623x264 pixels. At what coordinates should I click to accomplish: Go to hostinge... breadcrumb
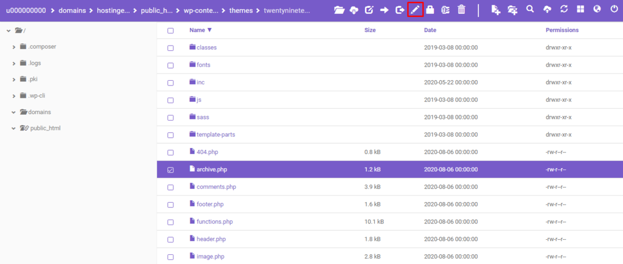coord(114,10)
